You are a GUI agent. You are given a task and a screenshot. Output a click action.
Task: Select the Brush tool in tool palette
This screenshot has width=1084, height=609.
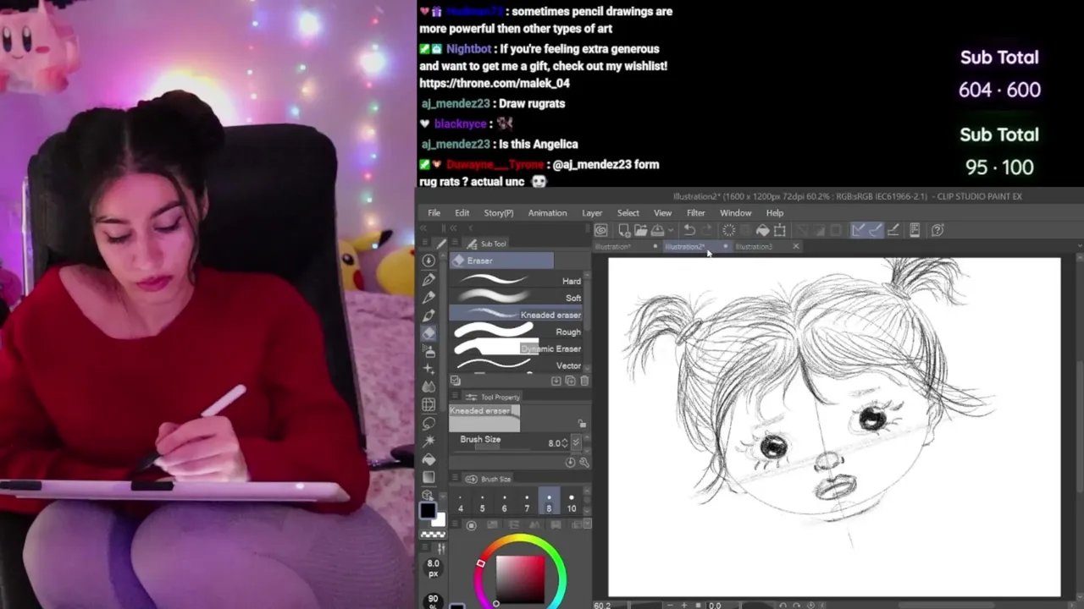[x=429, y=315]
